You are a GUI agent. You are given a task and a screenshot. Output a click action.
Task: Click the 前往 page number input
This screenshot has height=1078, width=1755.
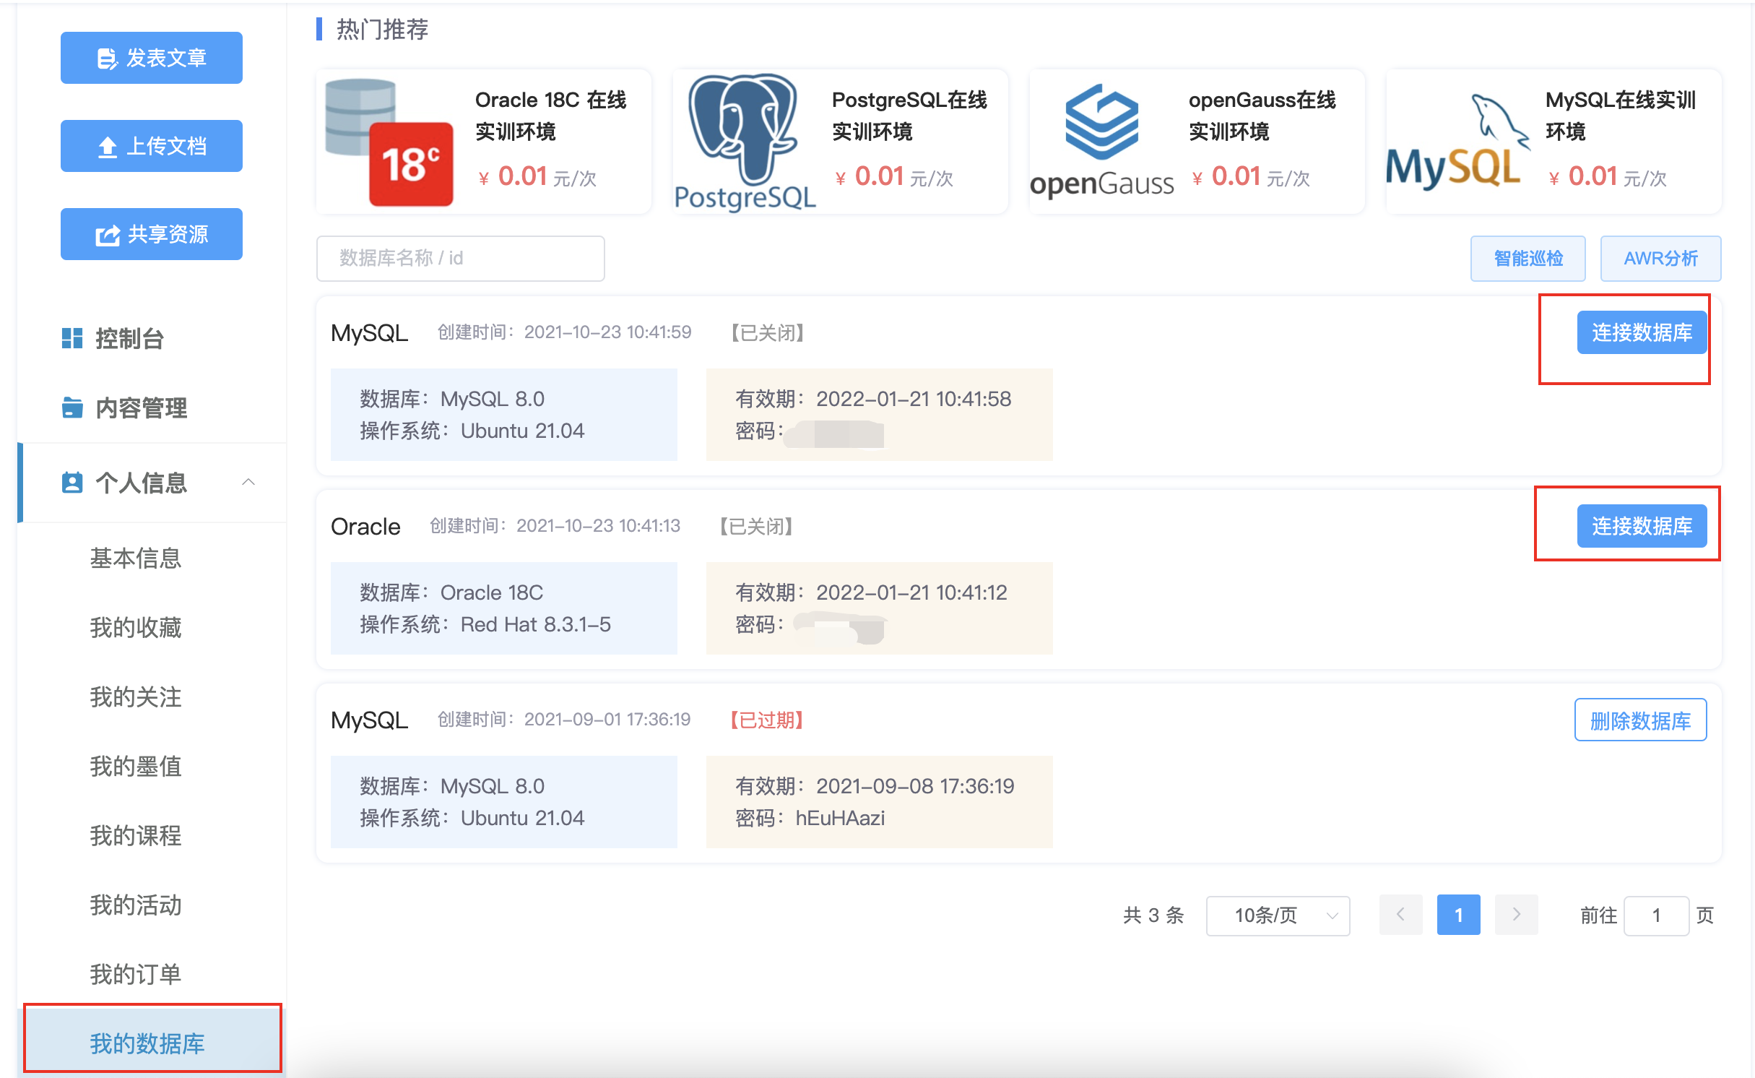pos(1655,915)
